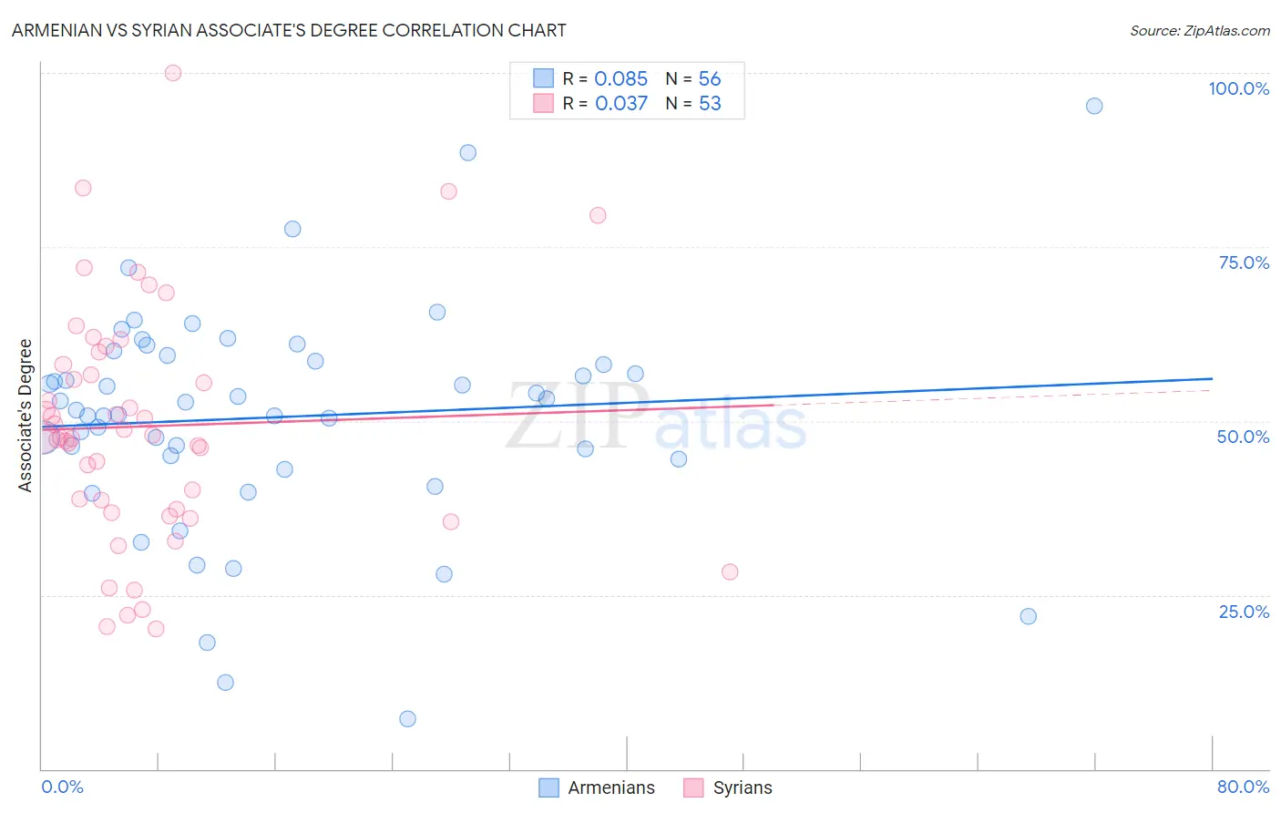
Task: Click the blue square beside R = 0.085
Action: 544,78
